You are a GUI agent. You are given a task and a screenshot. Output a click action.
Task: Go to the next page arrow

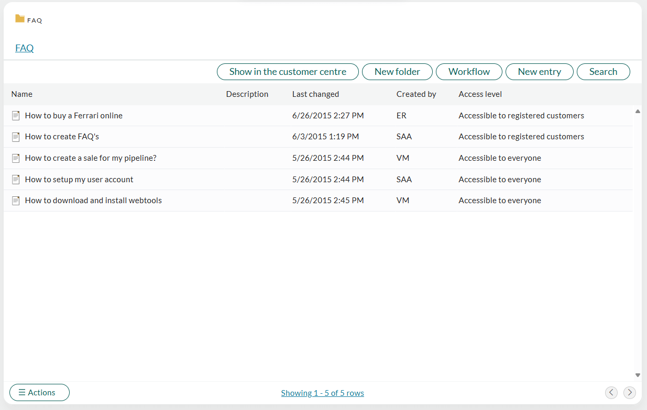[629, 392]
